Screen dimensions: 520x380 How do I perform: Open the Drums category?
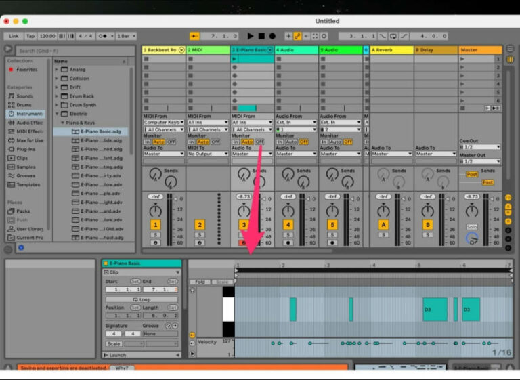(24, 105)
